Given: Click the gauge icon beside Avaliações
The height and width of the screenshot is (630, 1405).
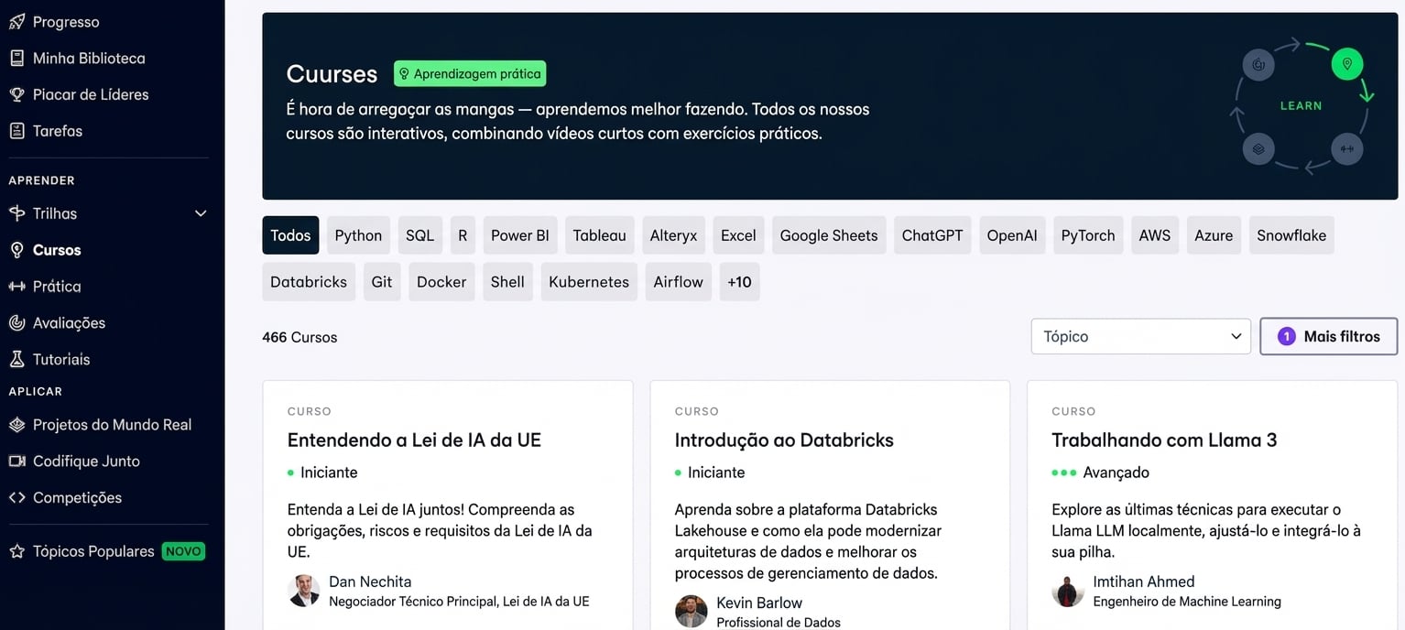Looking at the screenshot, I should pos(16,323).
